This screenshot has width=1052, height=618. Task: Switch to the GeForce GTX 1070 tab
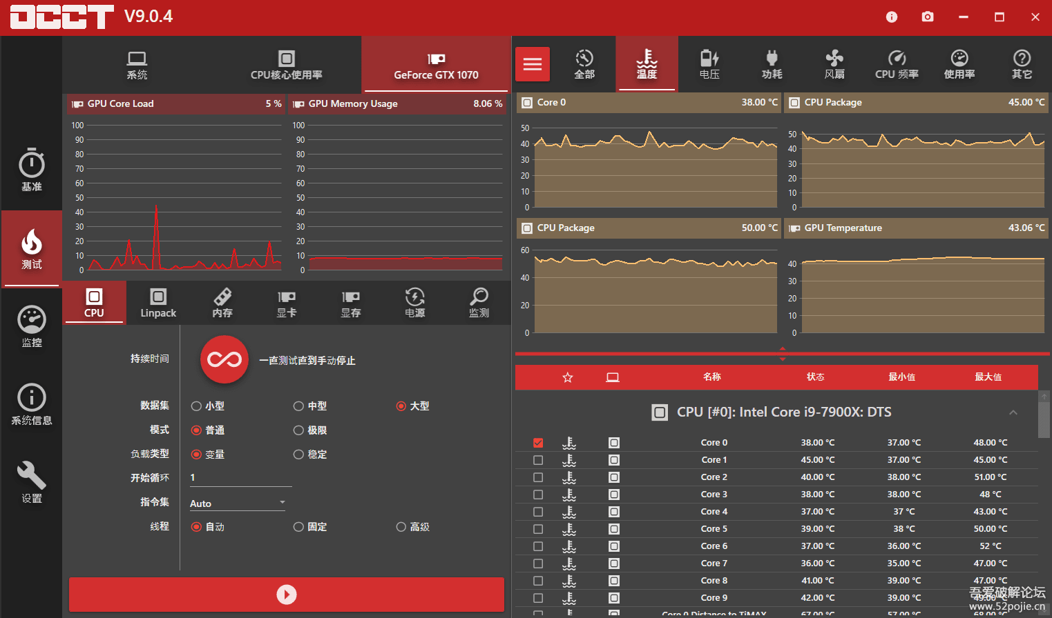coord(435,64)
